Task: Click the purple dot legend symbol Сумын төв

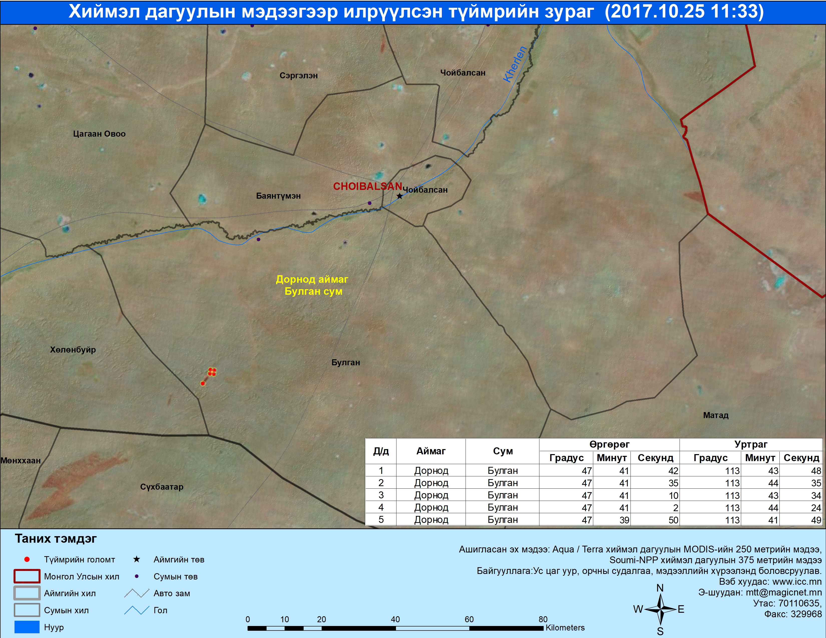Action: pos(136,576)
